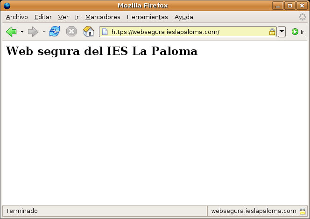
Task: Click the page icon in the address bar
Action: [105, 32]
